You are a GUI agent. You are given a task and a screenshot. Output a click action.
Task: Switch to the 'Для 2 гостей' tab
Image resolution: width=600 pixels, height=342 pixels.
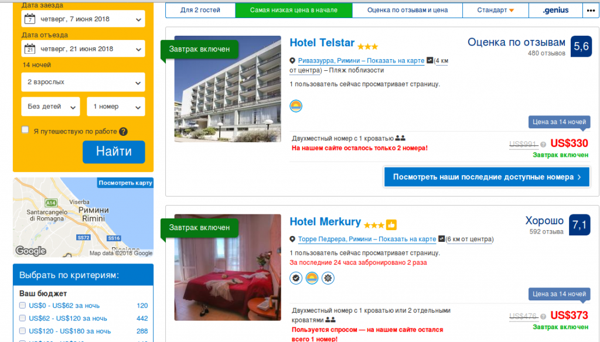[200, 11]
